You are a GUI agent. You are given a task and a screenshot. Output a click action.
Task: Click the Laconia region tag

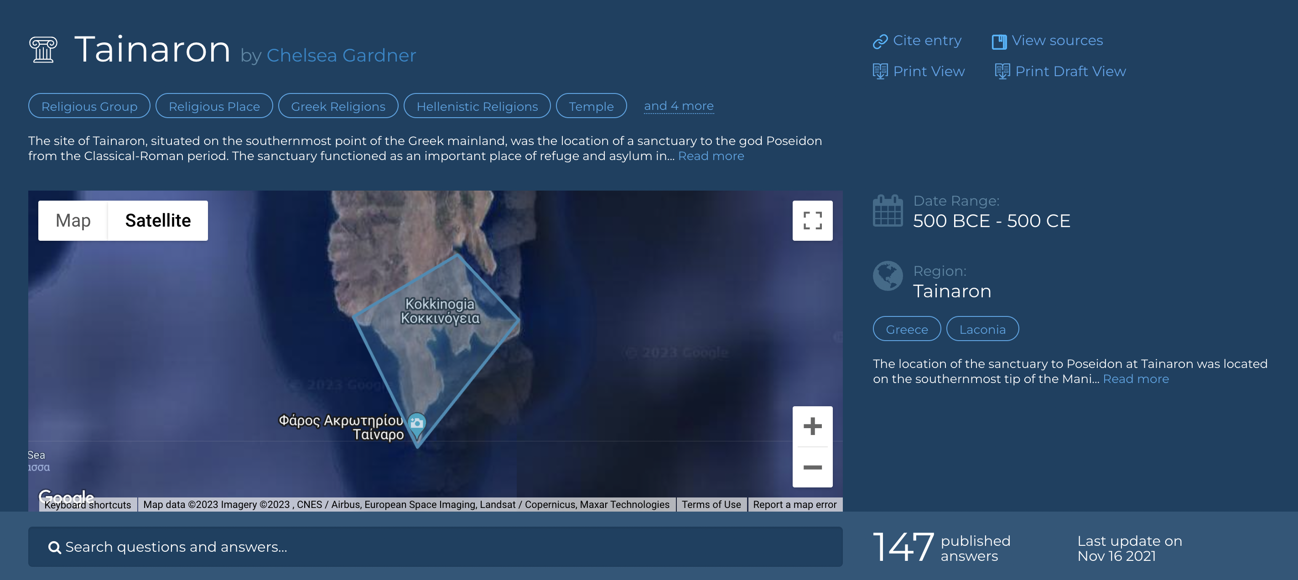[981, 329]
